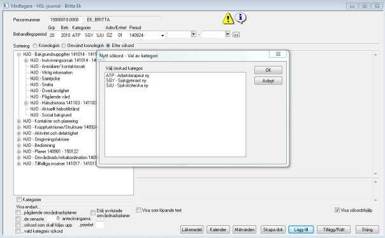Open the second date picker dropdown
The width and height of the screenshot is (385, 238).
coord(228,34)
